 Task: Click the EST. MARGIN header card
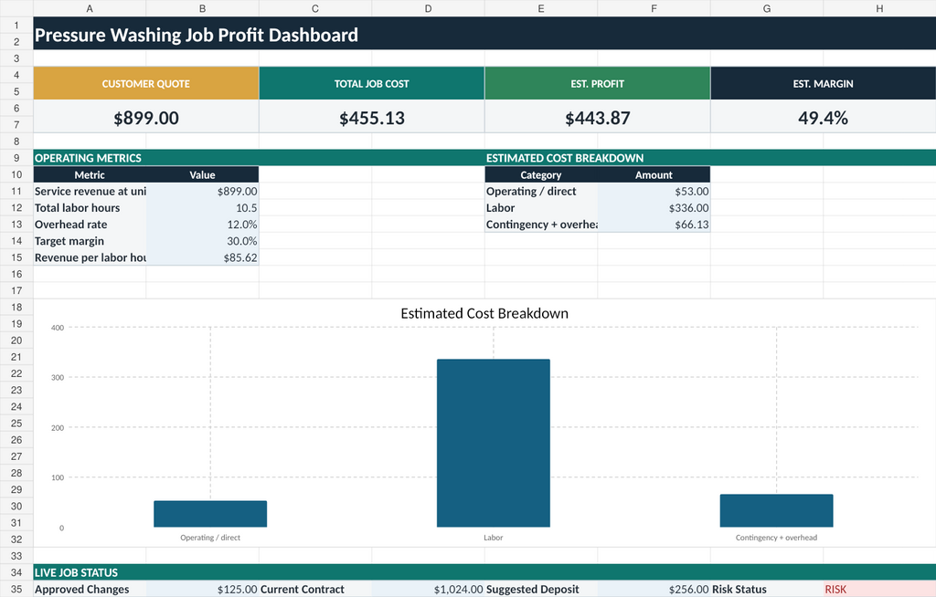824,83
